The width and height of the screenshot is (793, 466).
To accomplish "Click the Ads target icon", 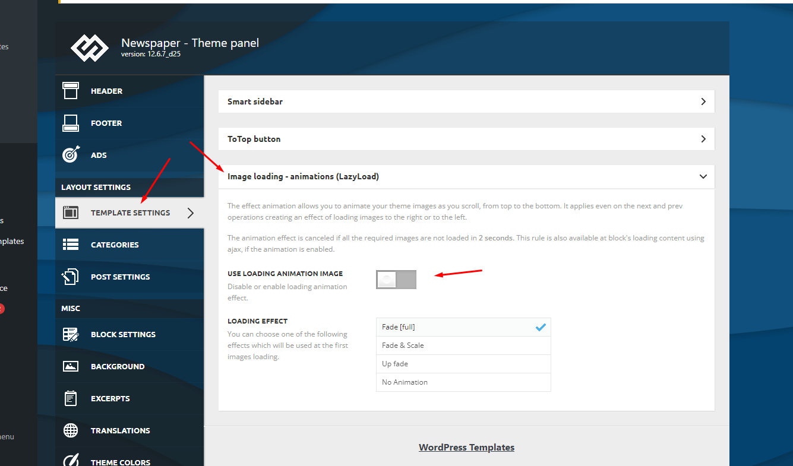I will [x=71, y=155].
